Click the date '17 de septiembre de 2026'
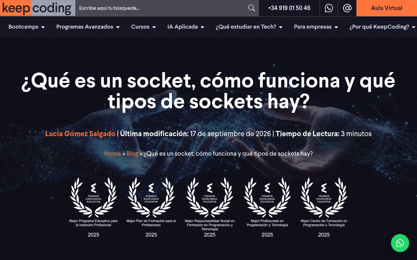Screen dimensions: 417x260 [230, 134]
